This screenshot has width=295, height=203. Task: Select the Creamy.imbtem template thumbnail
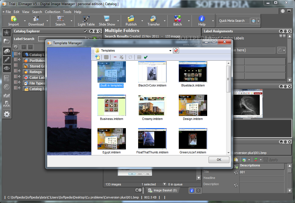coord(152,105)
